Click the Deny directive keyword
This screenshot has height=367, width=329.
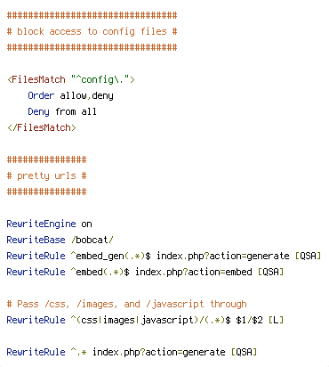tap(38, 111)
